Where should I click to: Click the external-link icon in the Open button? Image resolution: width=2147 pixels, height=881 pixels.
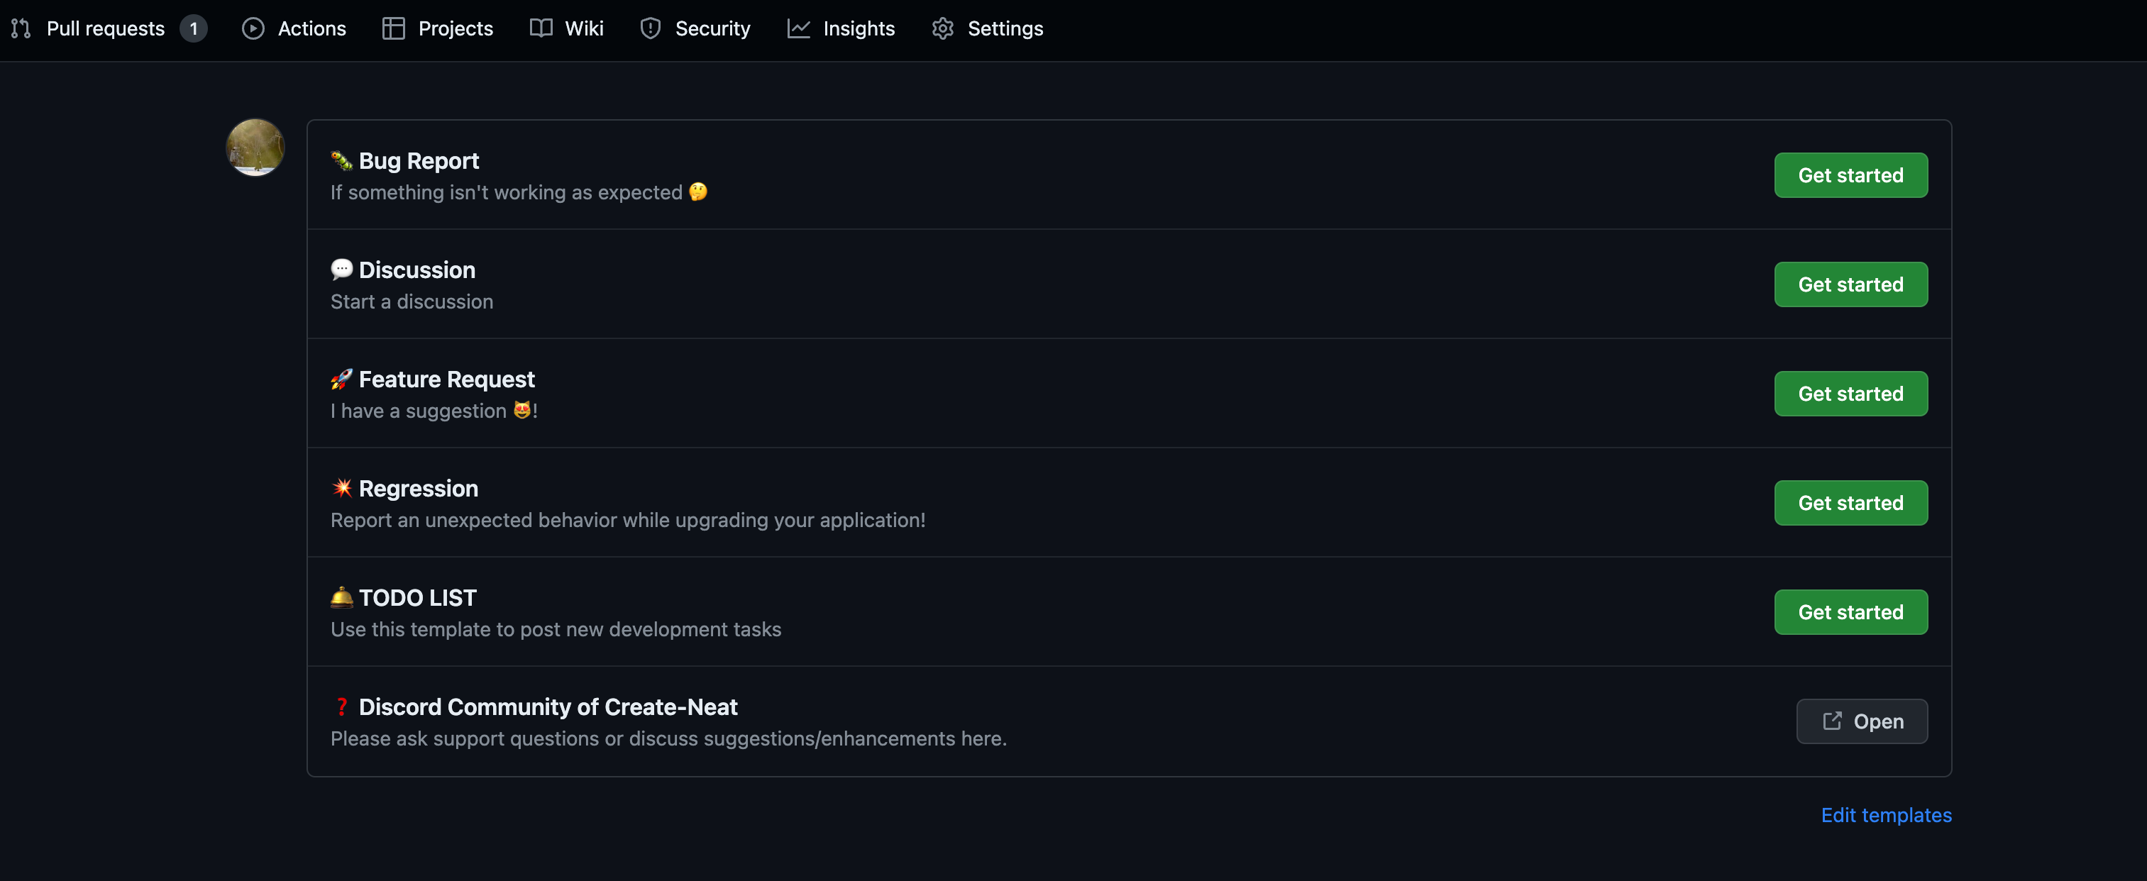pos(1831,721)
